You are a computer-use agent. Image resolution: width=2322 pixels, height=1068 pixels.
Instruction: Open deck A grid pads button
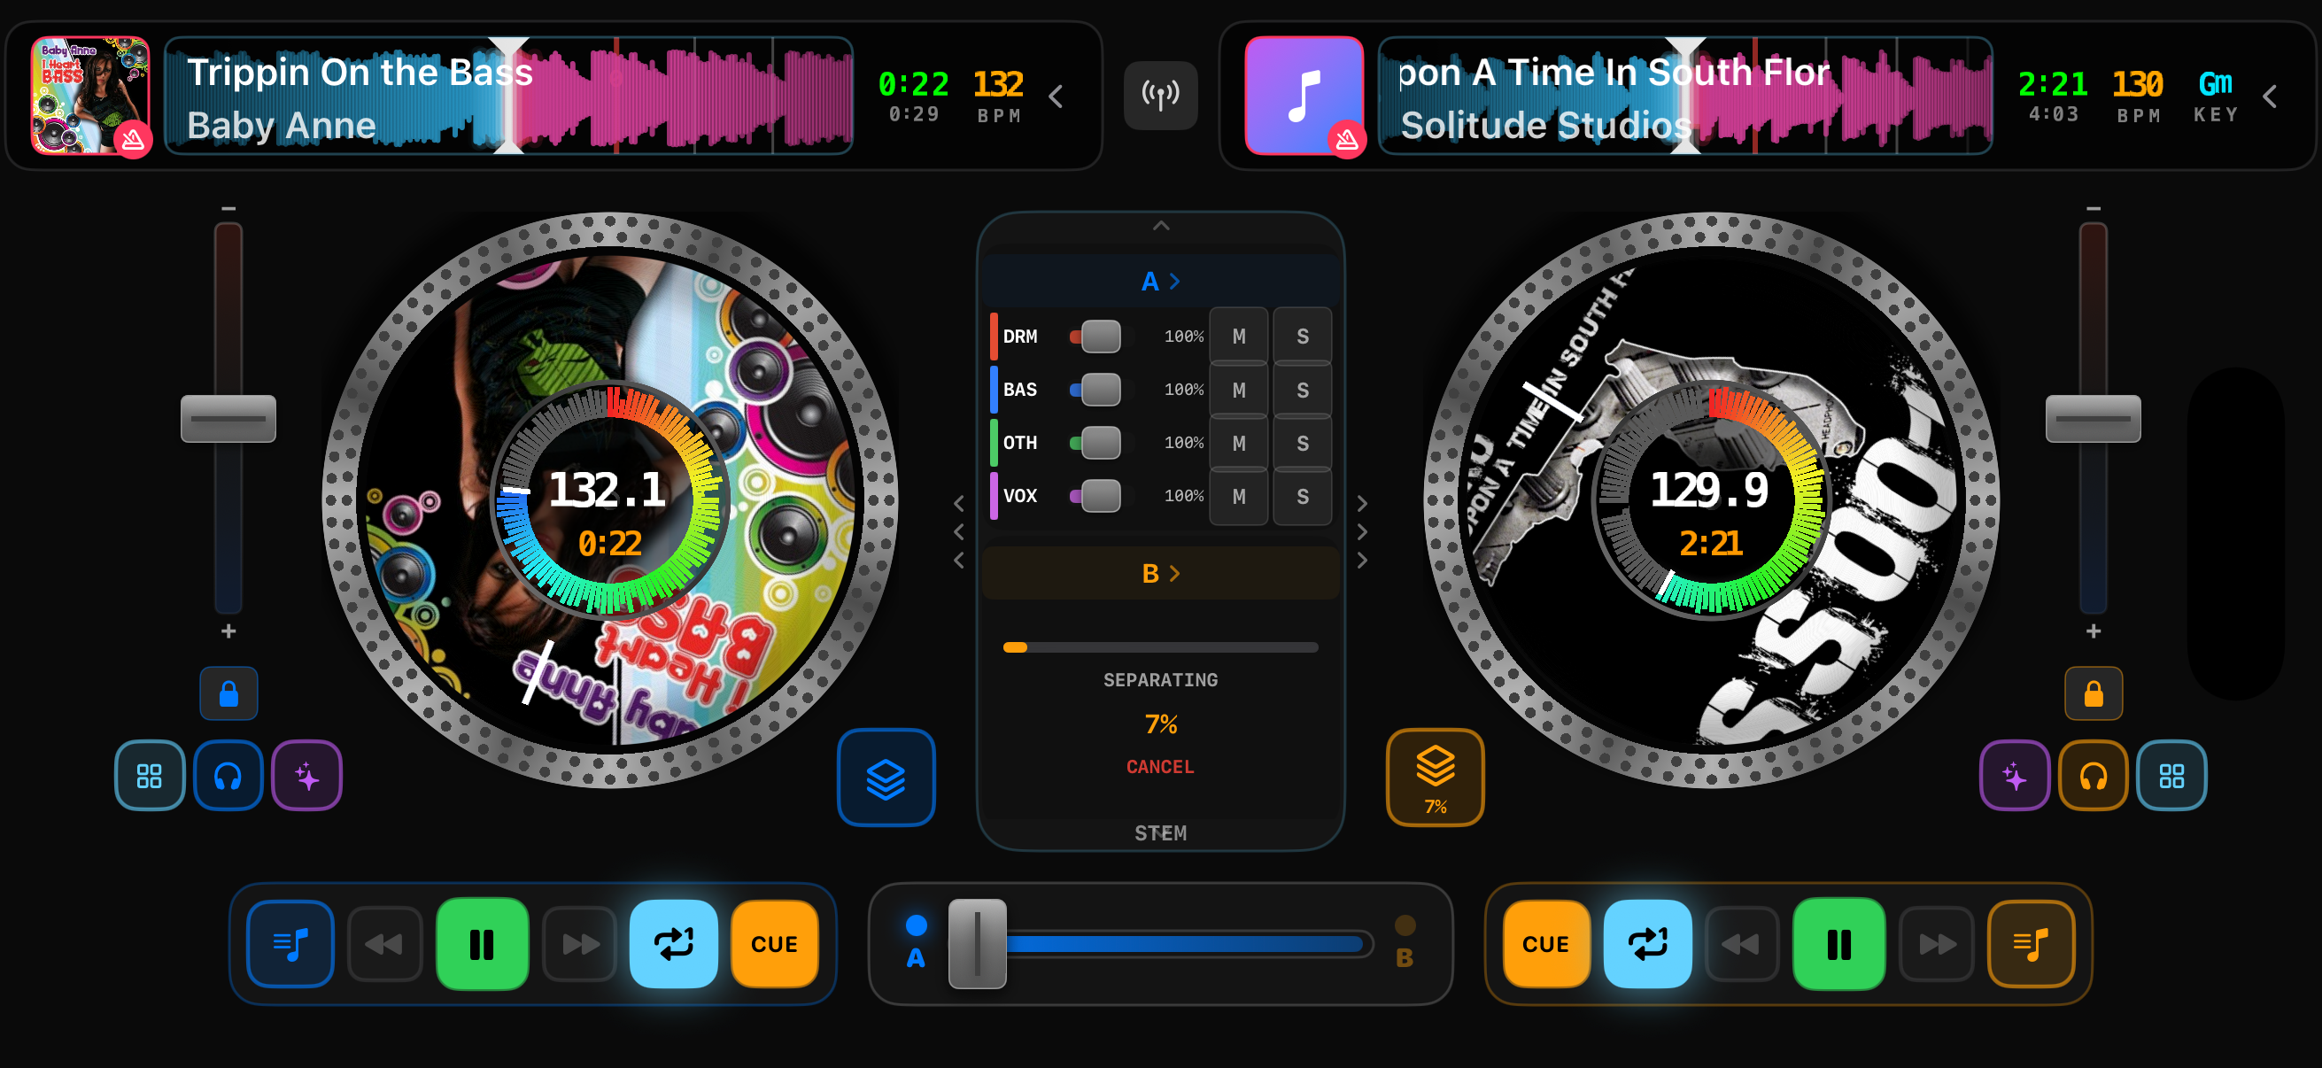point(150,775)
